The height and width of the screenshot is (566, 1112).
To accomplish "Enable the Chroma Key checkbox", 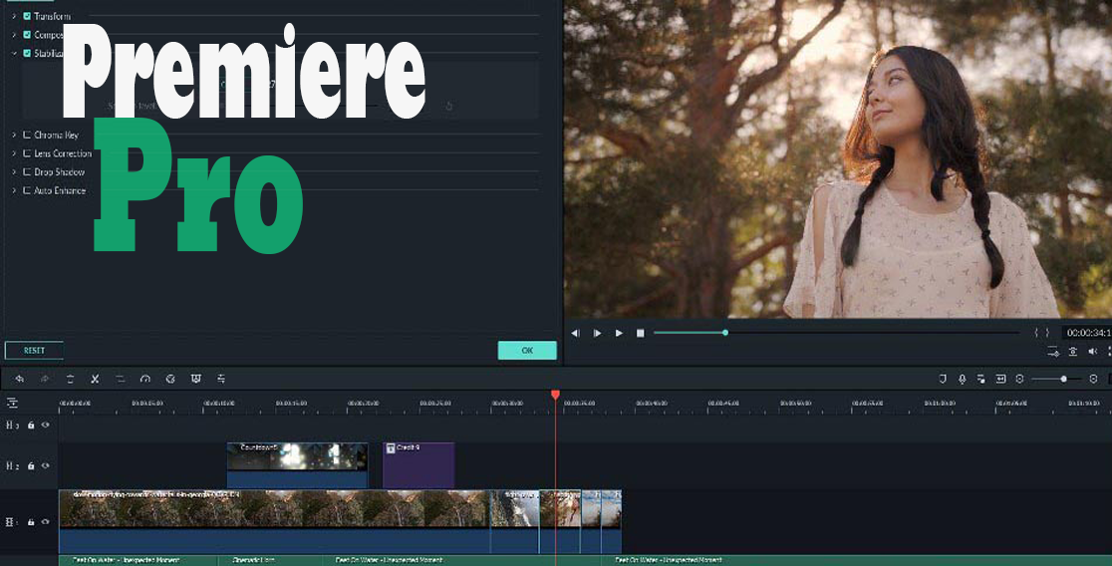I will tap(27, 135).
